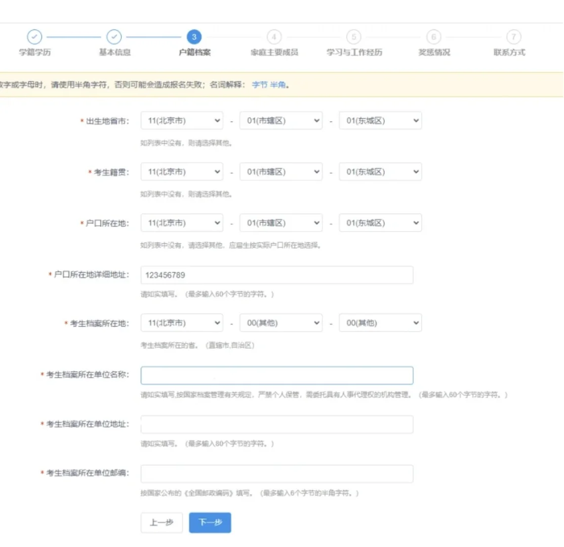Expand the 考生籍贯 city dropdown showing 01(市辖区)
The width and height of the screenshot is (564, 547).
coord(281,171)
